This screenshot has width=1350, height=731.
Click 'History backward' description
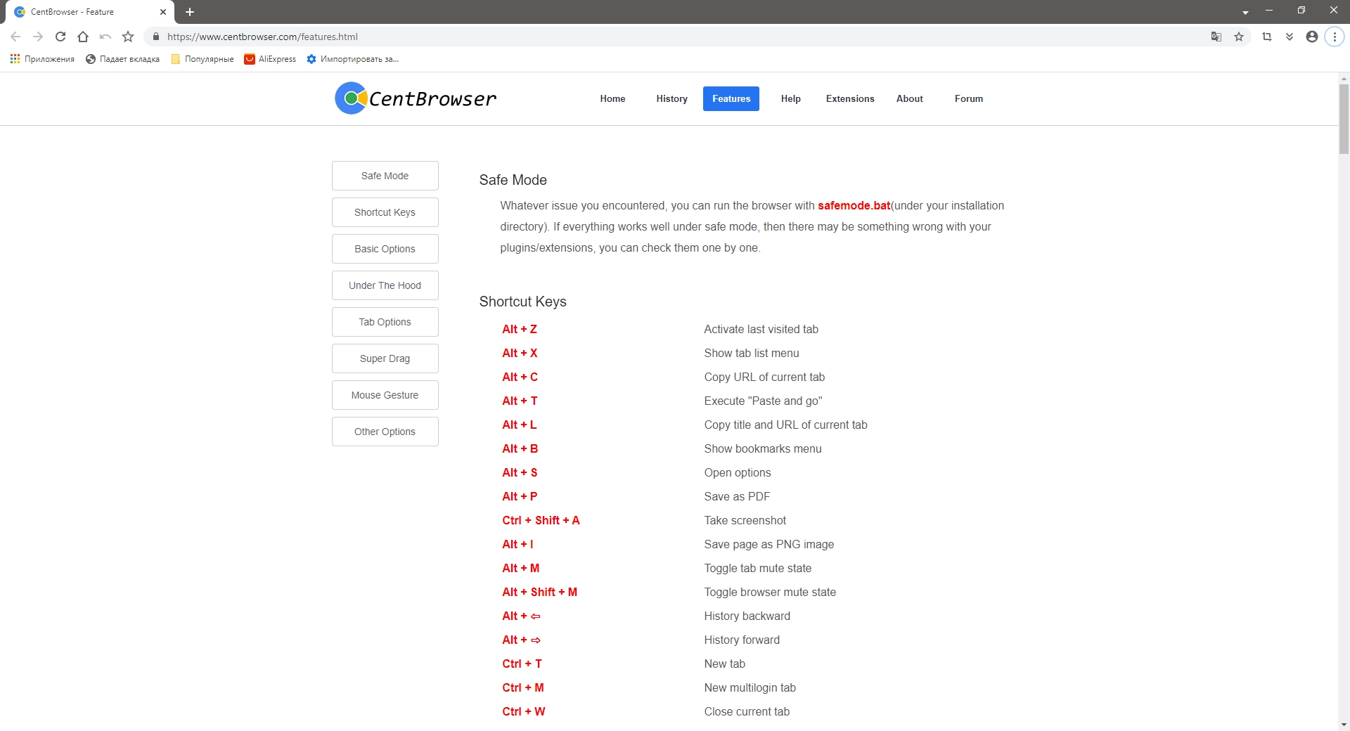coord(747,616)
